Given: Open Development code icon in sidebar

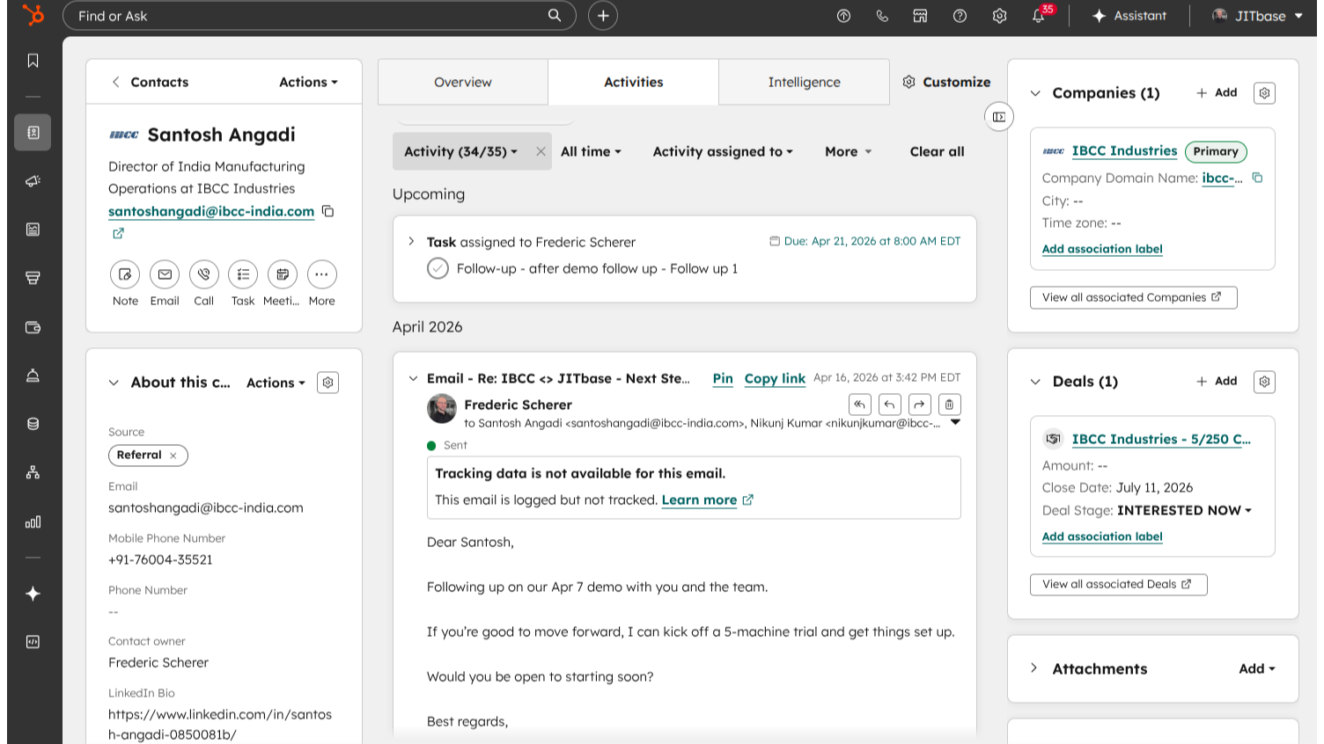Looking at the screenshot, I should (33, 642).
